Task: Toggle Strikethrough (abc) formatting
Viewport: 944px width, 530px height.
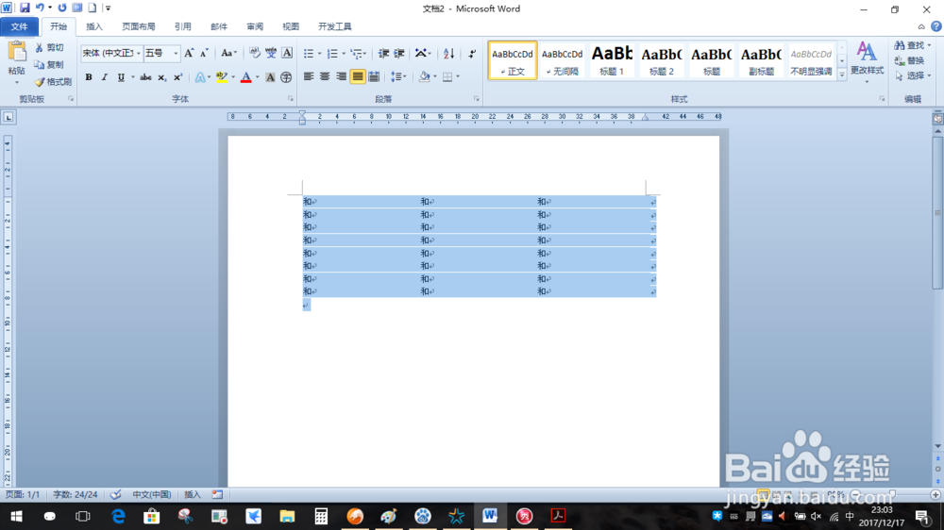Action: (145, 77)
